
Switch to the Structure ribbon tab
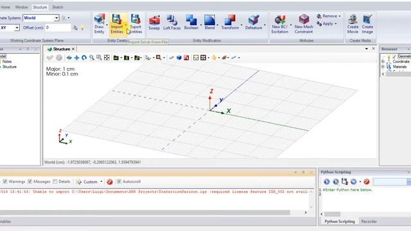pos(40,7)
